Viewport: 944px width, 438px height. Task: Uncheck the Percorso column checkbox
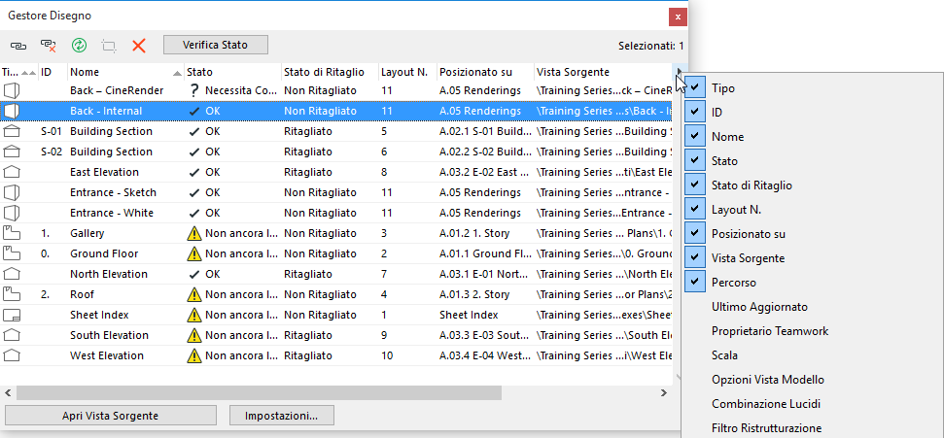(695, 283)
